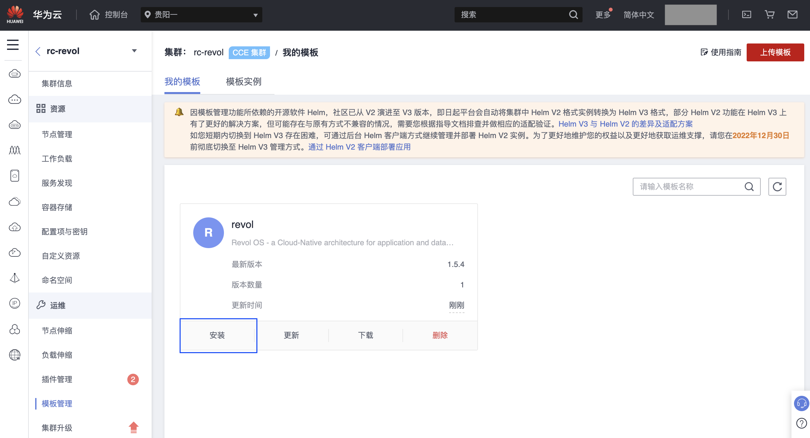Screen dimensions: 810x438
Task: Collapse the 资源 section header
Action: click(90, 109)
